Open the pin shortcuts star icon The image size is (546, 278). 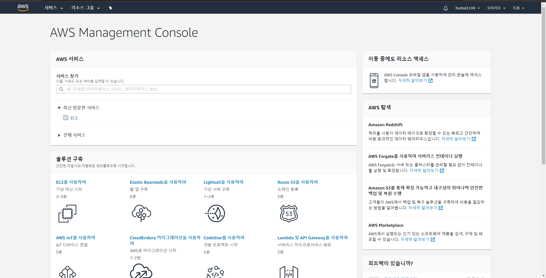[110, 8]
